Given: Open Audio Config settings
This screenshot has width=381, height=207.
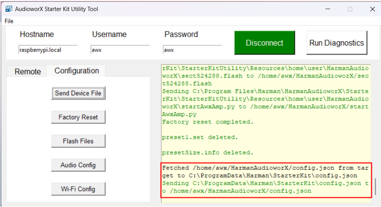Looking at the screenshot, I should (x=78, y=165).
